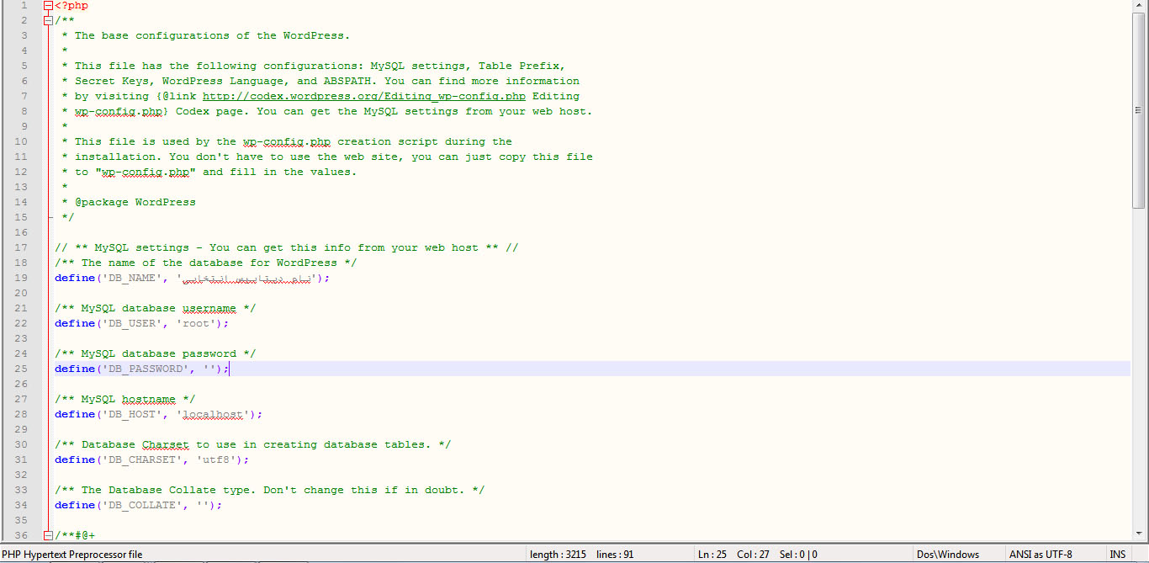Click the 'DB_CHARSET' constant string
Image resolution: width=1149 pixels, height=563 pixels.
click(142, 459)
